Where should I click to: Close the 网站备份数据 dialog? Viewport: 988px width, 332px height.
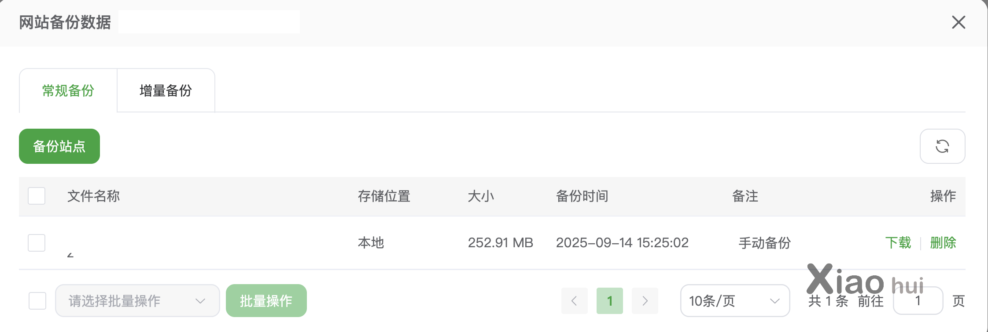958,22
